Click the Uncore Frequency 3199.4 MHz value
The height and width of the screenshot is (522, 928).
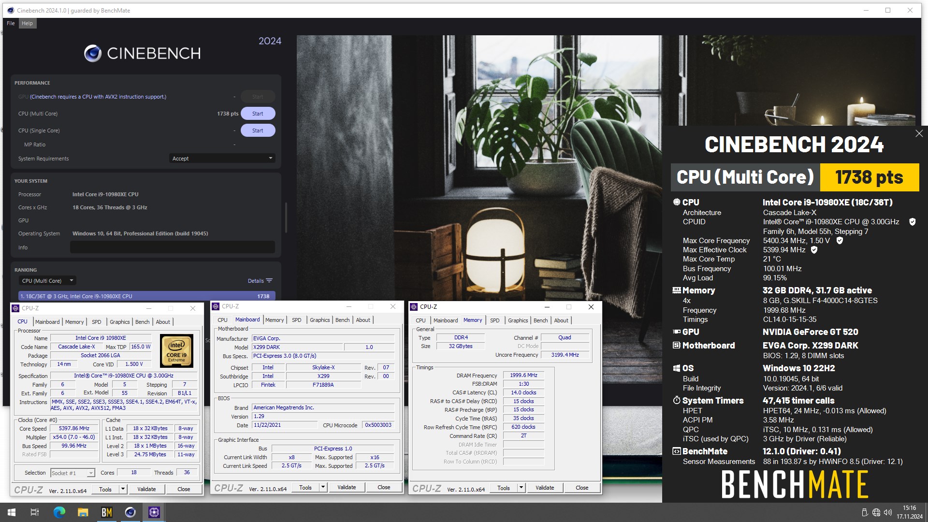565,355
